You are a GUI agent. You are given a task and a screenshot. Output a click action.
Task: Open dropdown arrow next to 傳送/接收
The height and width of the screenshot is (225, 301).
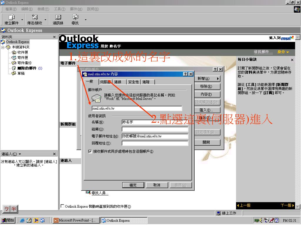click(46, 20)
